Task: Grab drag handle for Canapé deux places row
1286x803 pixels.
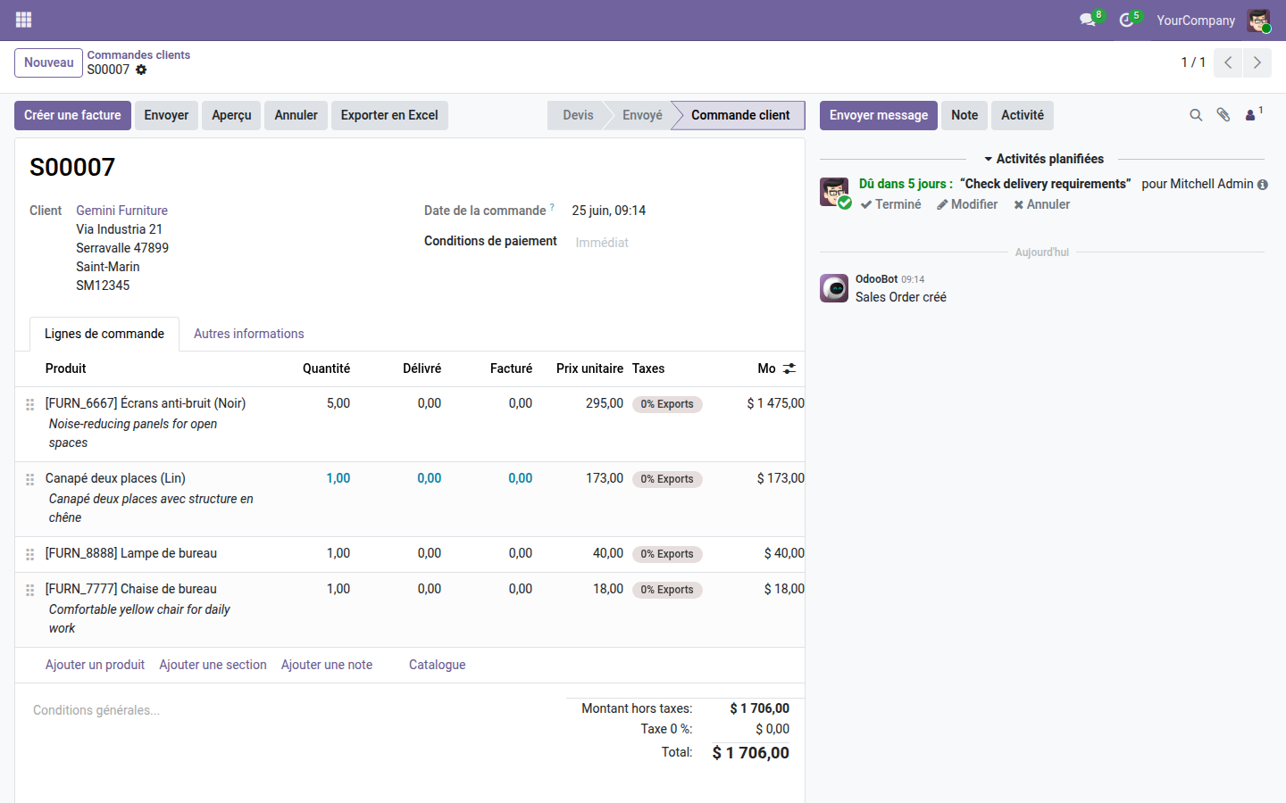Action: [29, 479]
